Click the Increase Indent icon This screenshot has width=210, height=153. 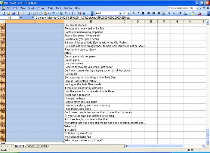pyautogui.click(x=180, y=13)
